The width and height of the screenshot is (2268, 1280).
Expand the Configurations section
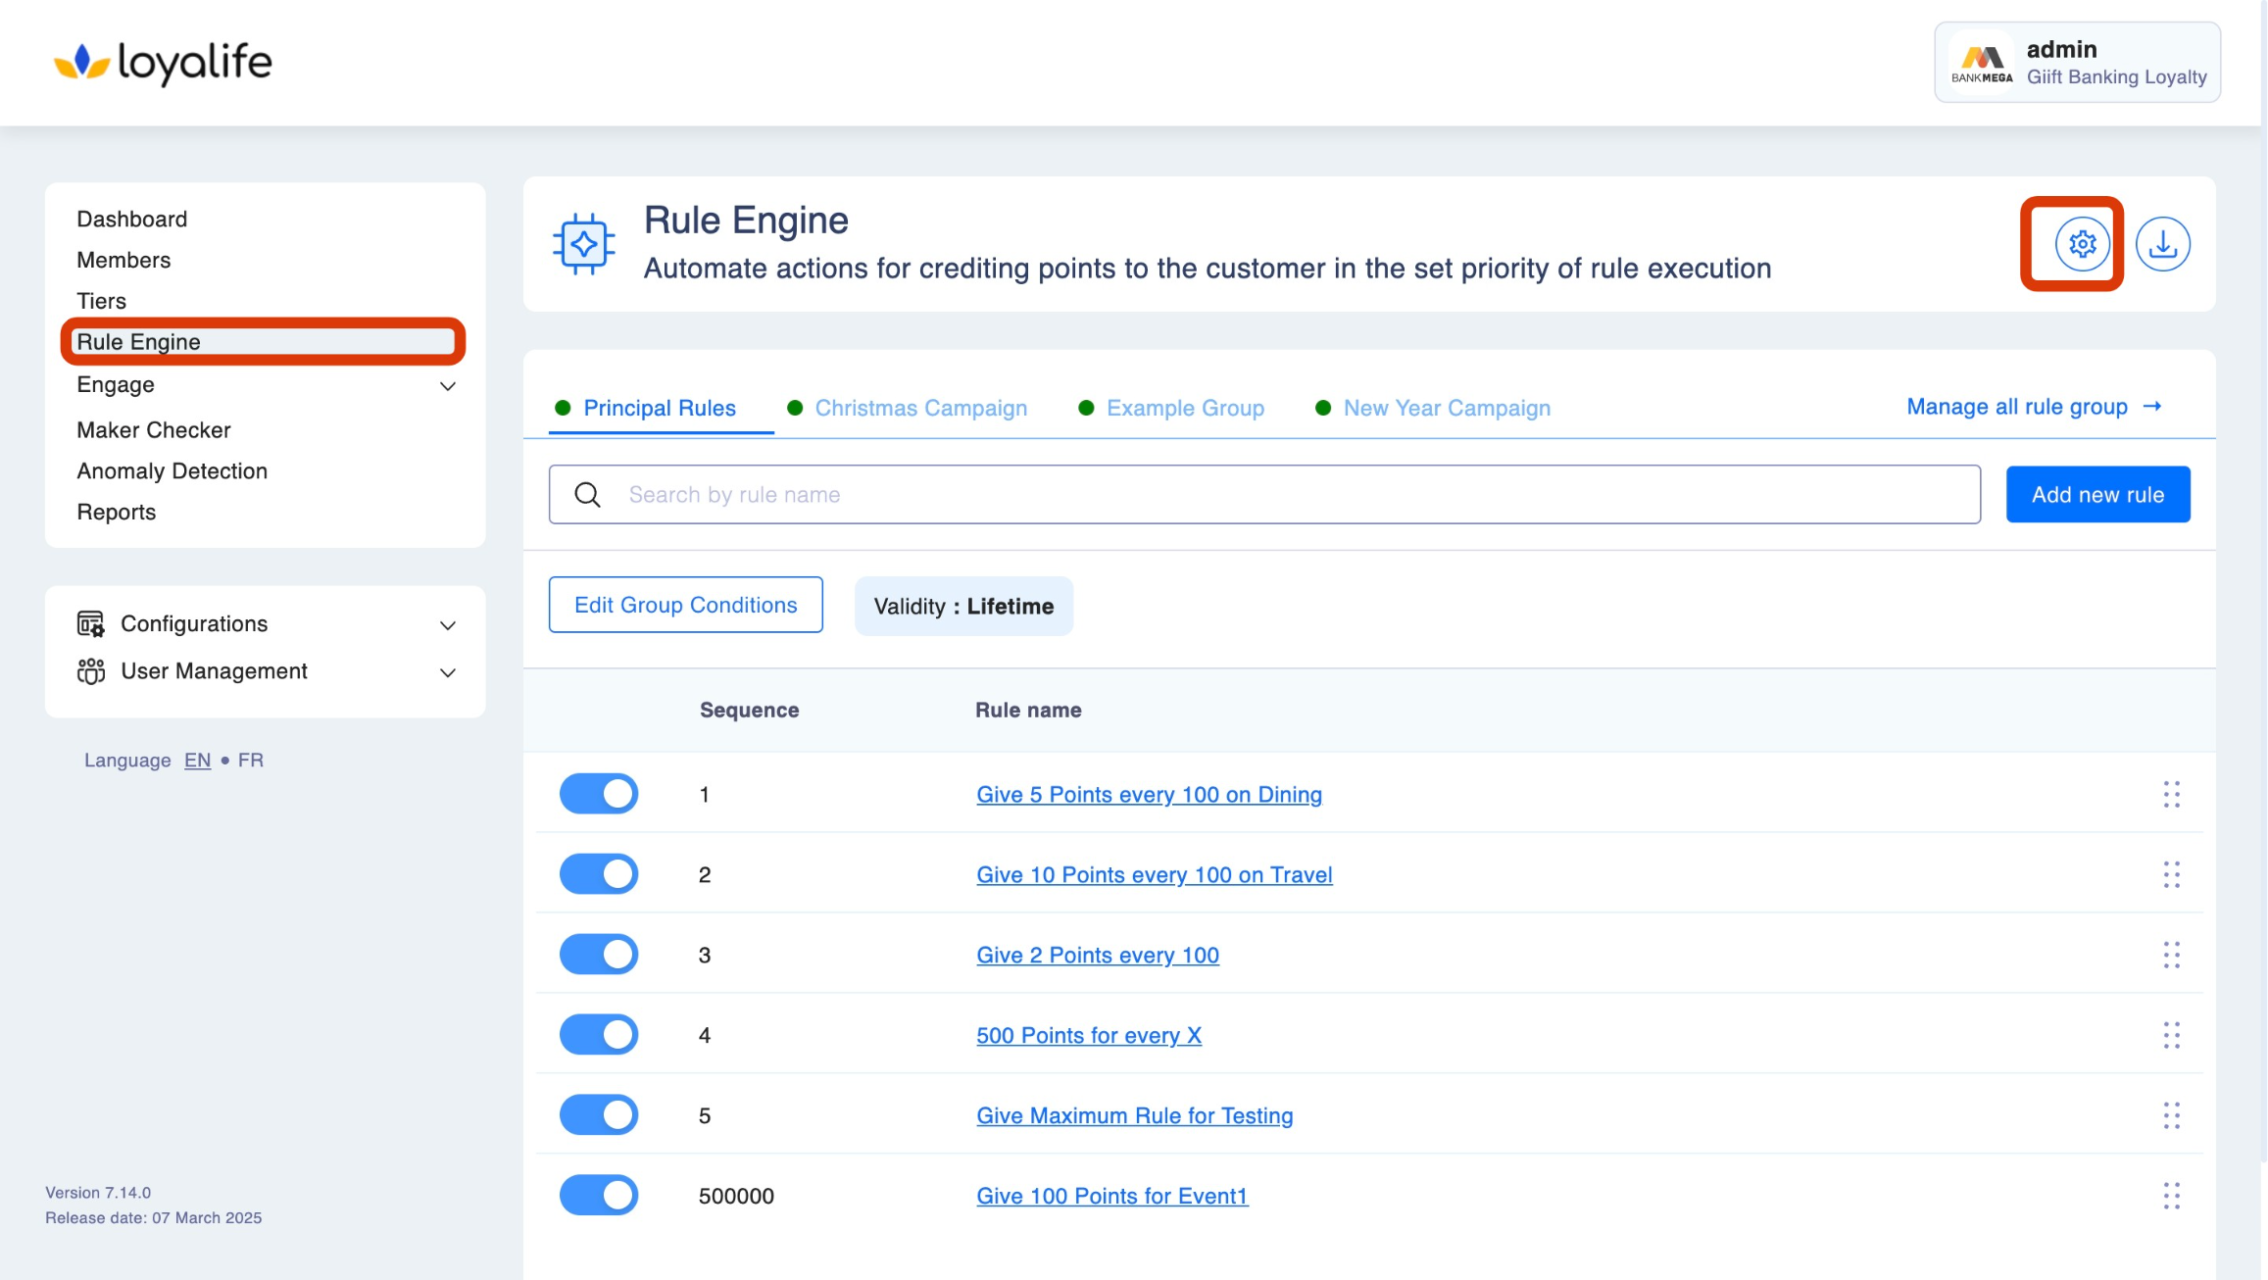[448, 625]
